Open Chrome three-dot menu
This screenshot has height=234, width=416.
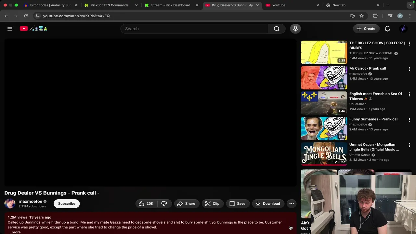(x=410, y=16)
